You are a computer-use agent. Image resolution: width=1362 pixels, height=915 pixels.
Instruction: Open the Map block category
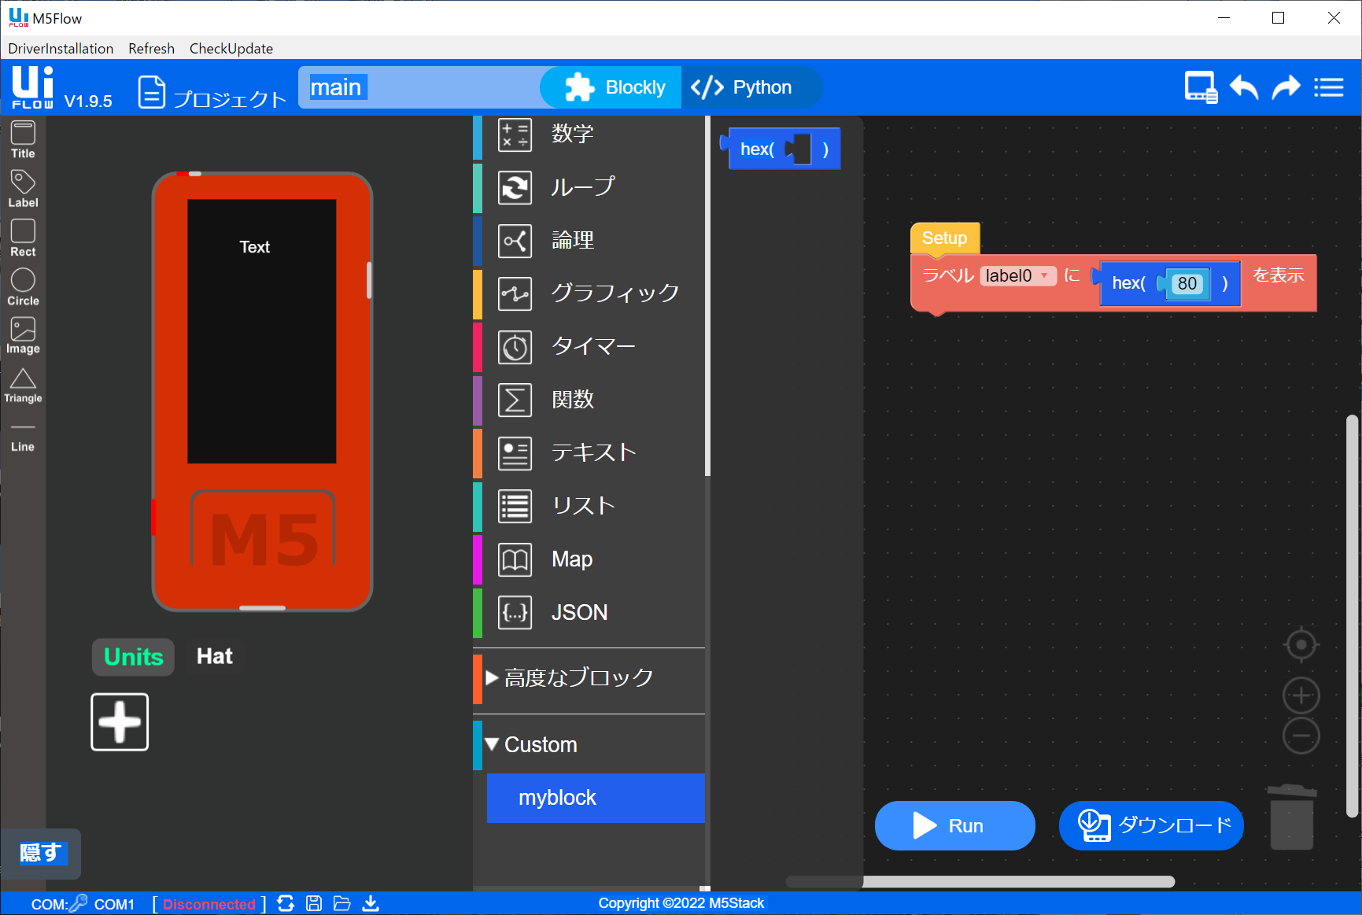(589, 559)
